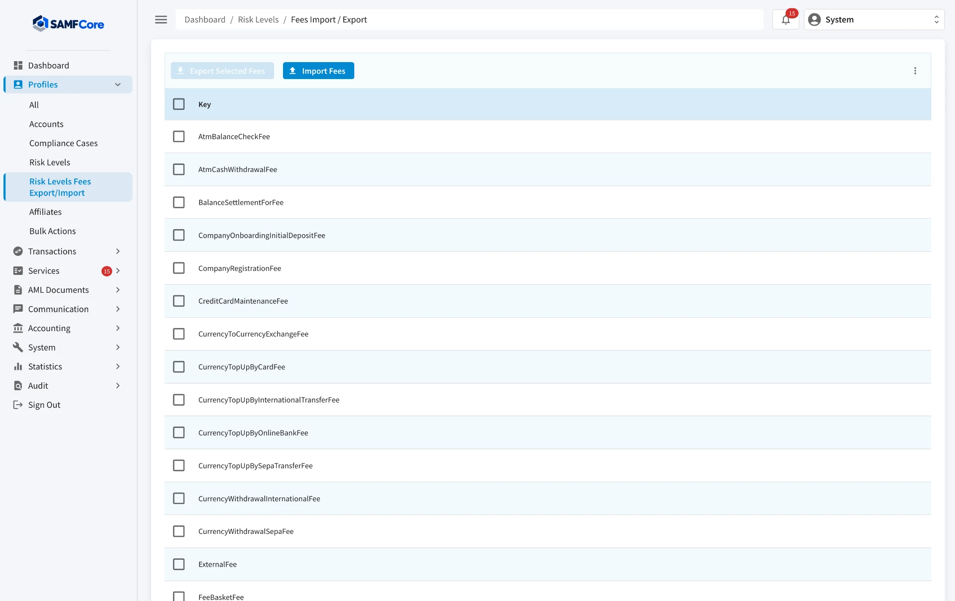Image resolution: width=955 pixels, height=601 pixels.
Task: Expand the Communication chevron
Action: [118, 309]
